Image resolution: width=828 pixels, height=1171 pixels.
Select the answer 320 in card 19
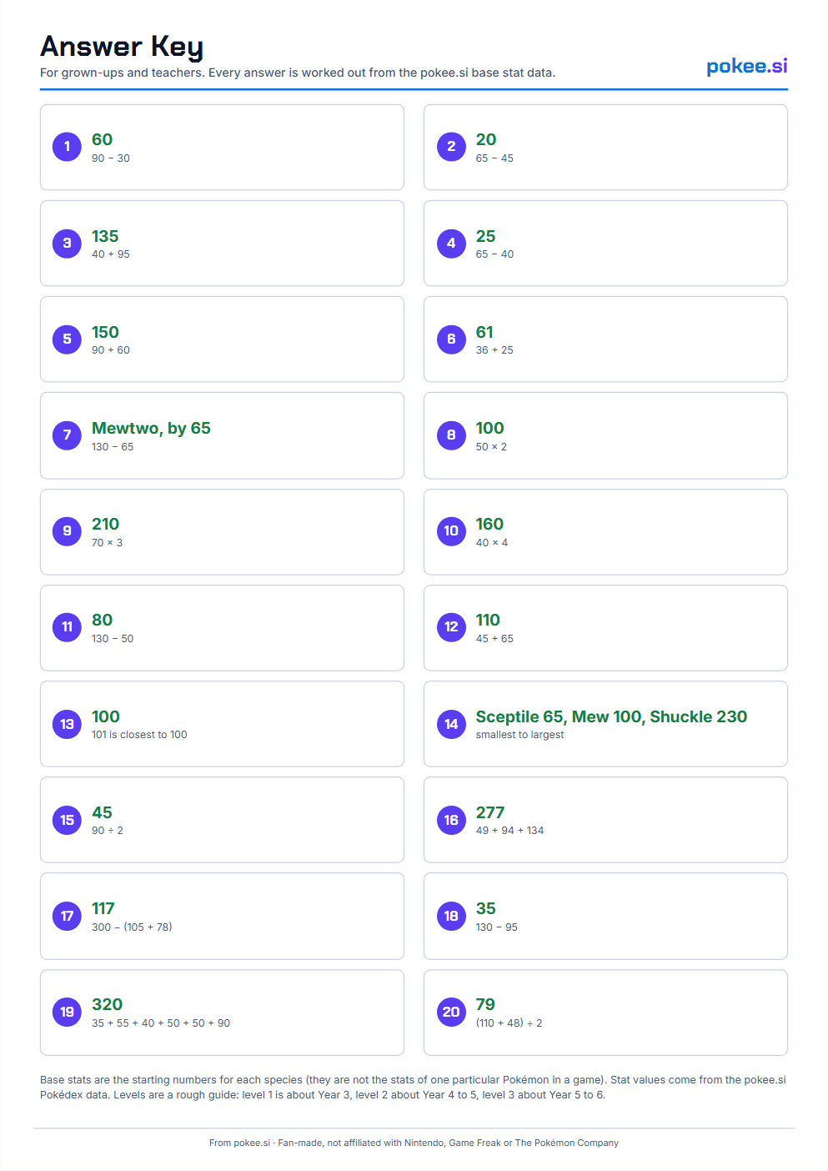click(107, 1004)
